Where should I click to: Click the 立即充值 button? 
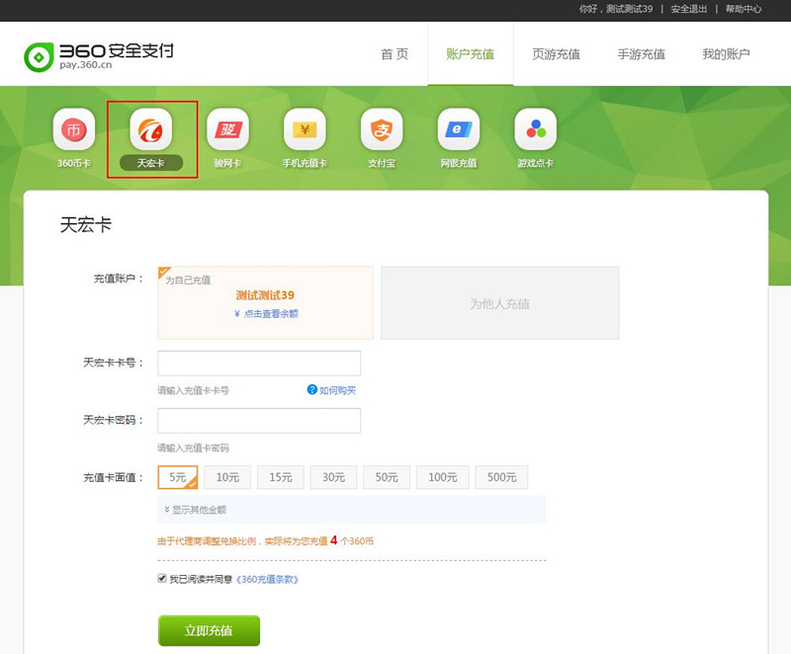click(209, 630)
